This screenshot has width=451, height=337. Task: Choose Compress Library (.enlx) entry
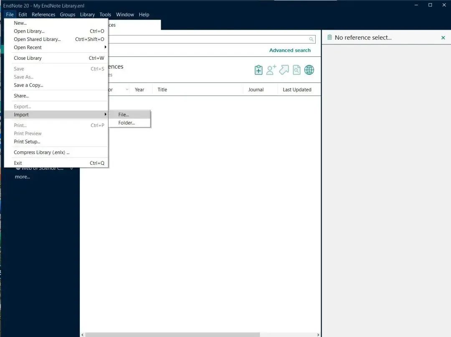pyautogui.click(x=56, y=152)
